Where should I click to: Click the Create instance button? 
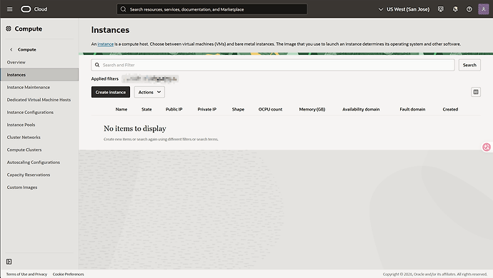110,92
